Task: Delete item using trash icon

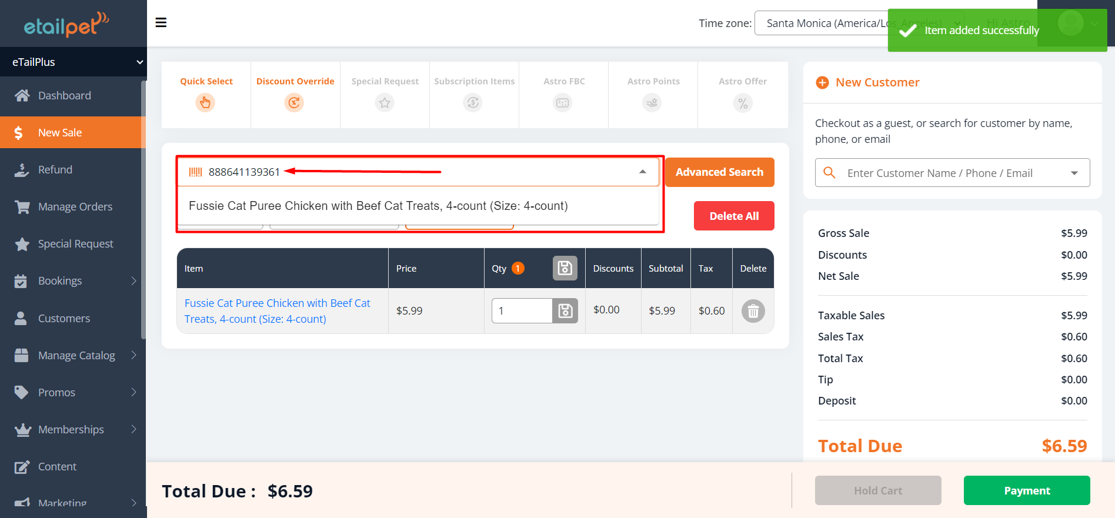Action: tap(753, 311)
